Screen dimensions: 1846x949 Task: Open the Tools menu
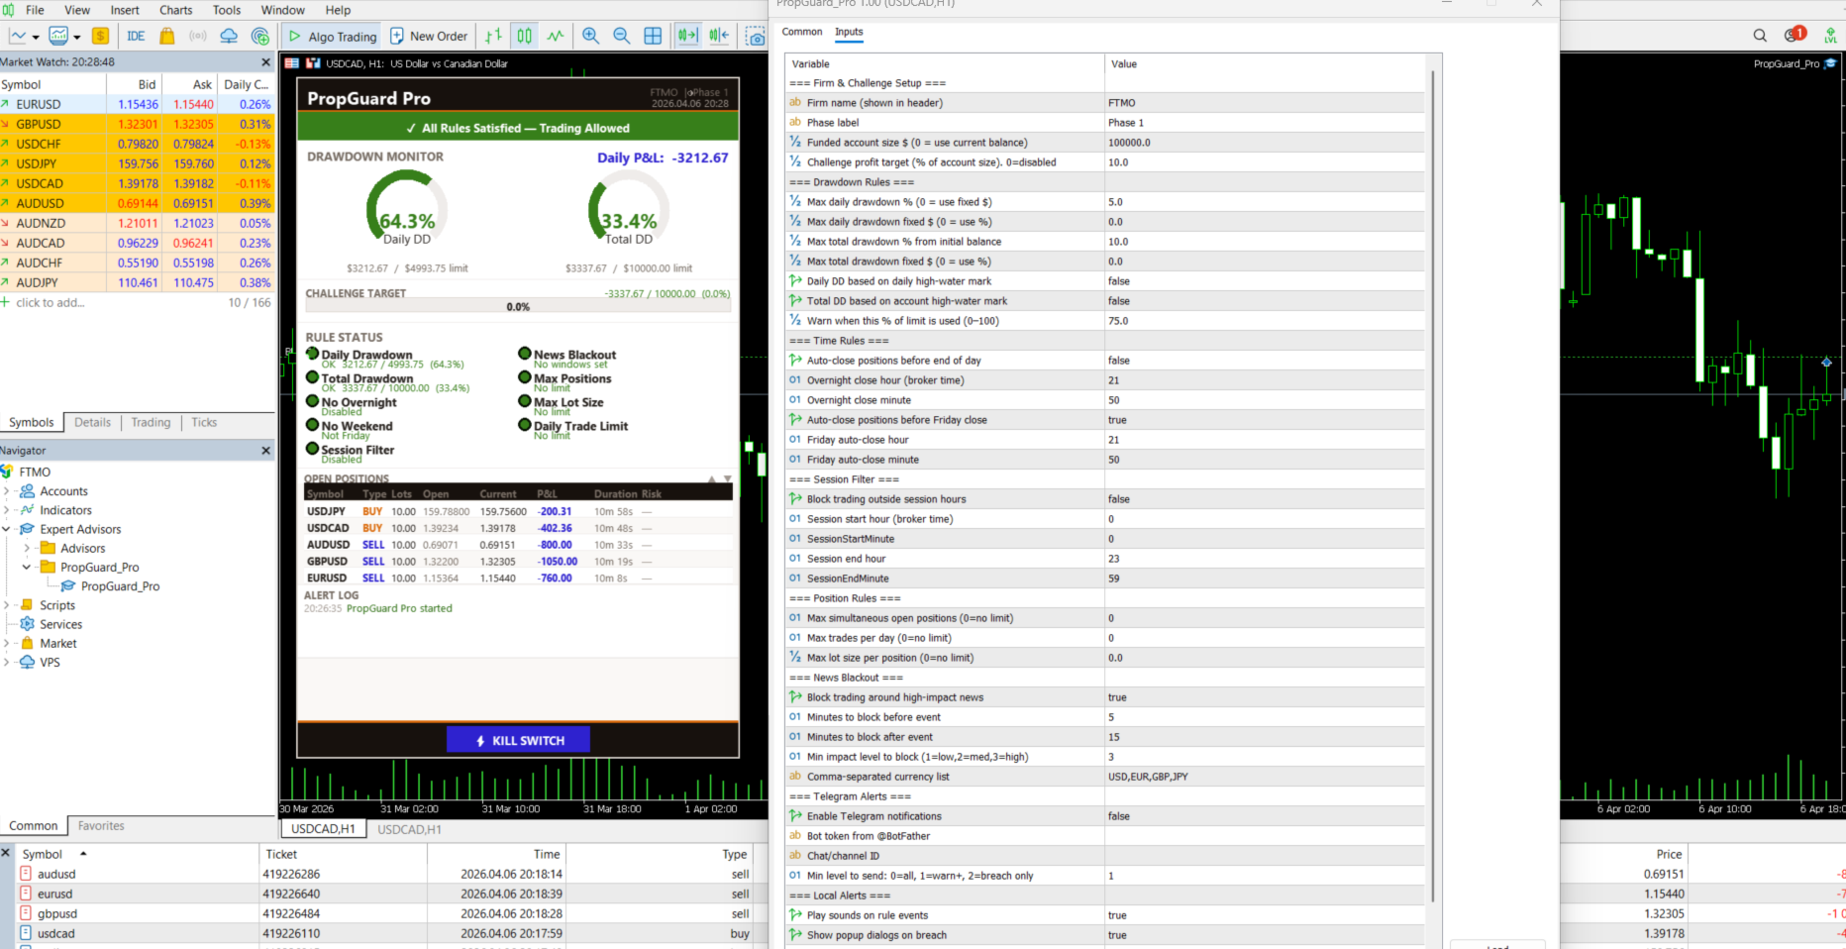point(227,10)
